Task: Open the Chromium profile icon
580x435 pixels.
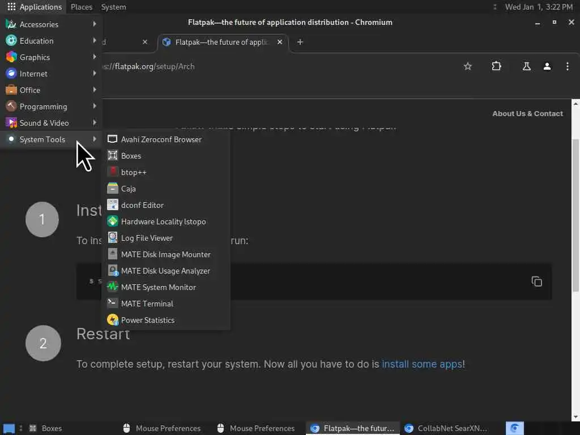Action: (x=547, y=66)
